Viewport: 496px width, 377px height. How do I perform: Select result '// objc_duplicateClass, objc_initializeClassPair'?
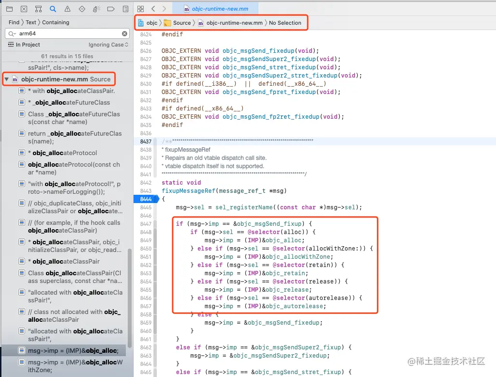(72, 207)
